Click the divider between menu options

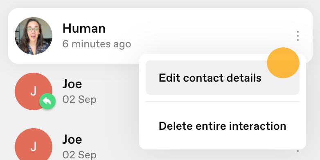223,101
